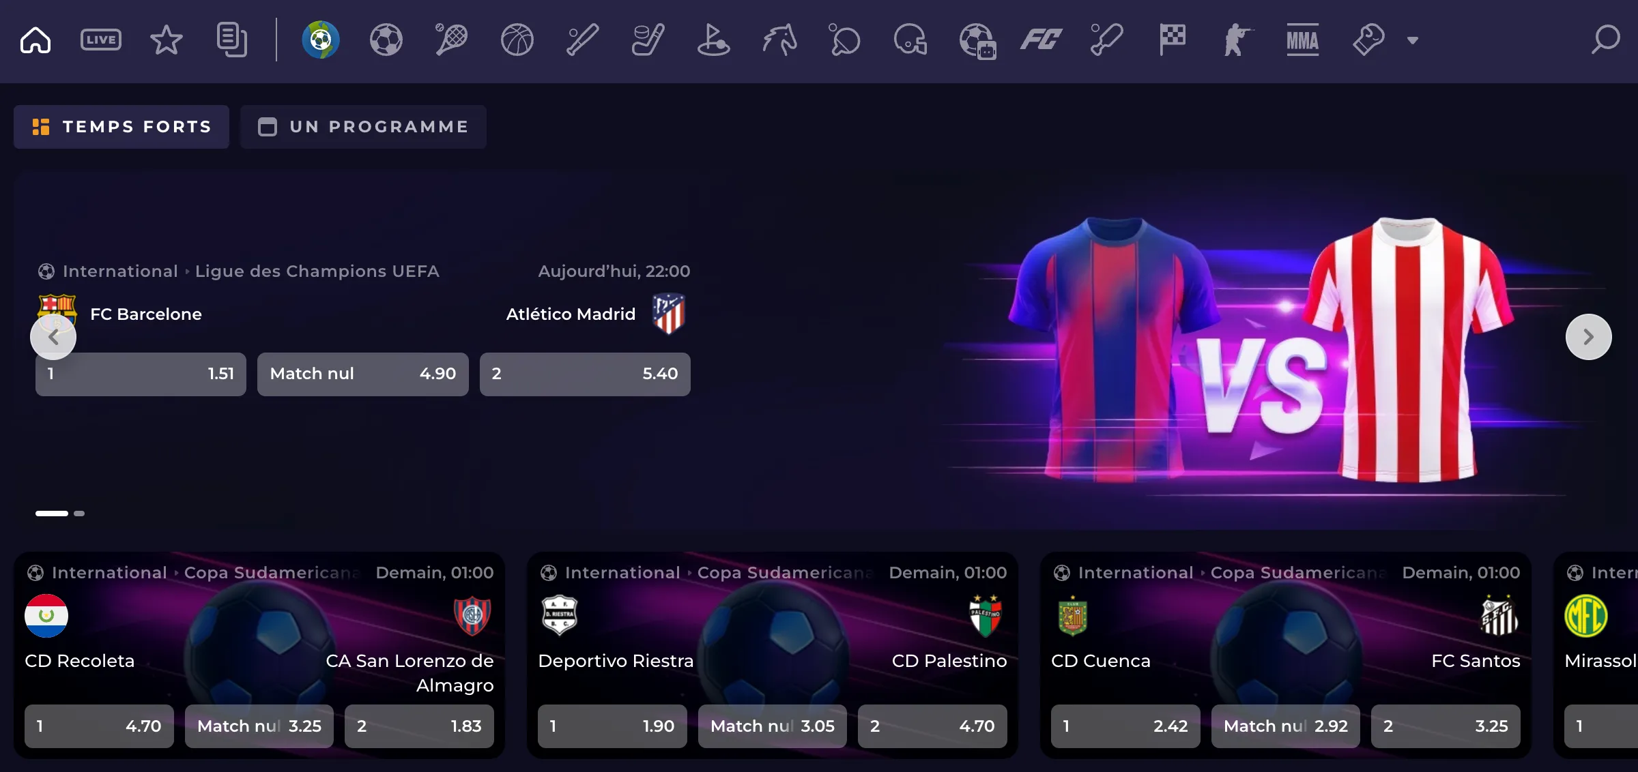The width and height of the screenshot is (1638, 772).
Task: Click the Mirassol MFC logo
Action: tap(1586, 616)
